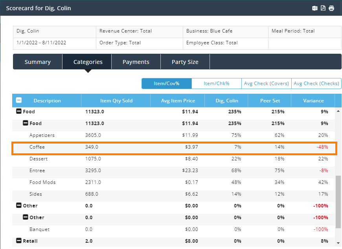
Task: Select the Item/Chk% view
Action: click(216, 84)
